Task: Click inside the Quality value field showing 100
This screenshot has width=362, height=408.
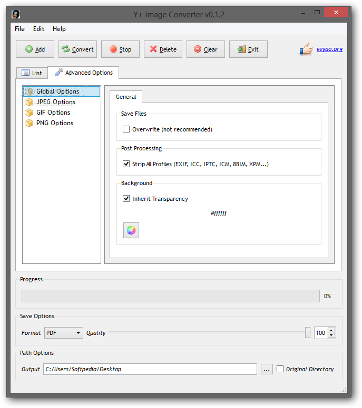Action: point(321,333)
